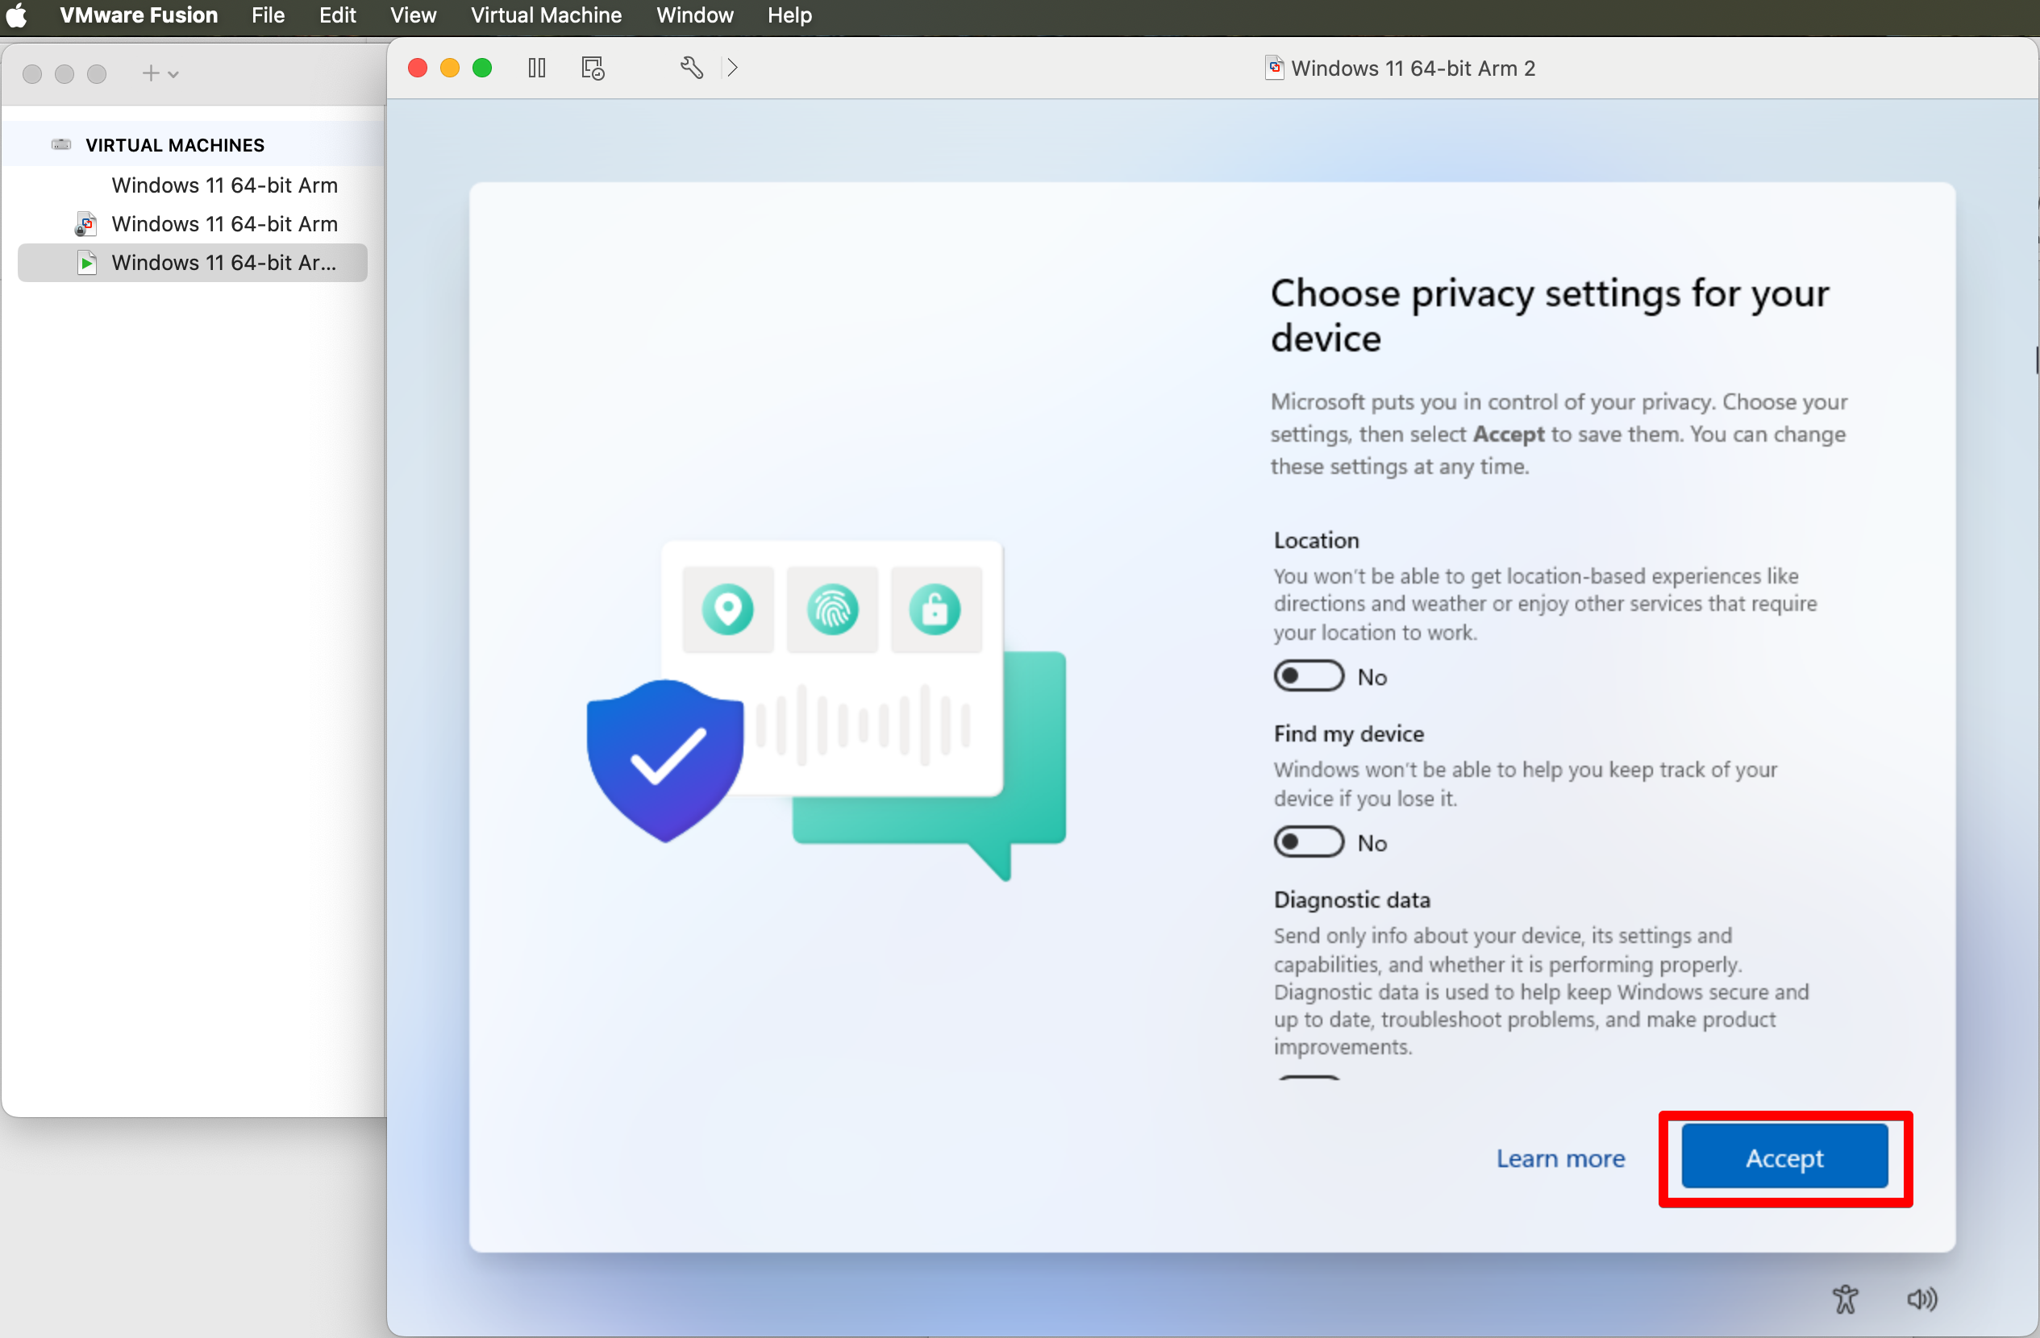Image resolution: width=2040 pixels, height=1338 pixels.
Task: Select the running Windows 11 64-bit Ar... entry
Action: coord(223,262)
